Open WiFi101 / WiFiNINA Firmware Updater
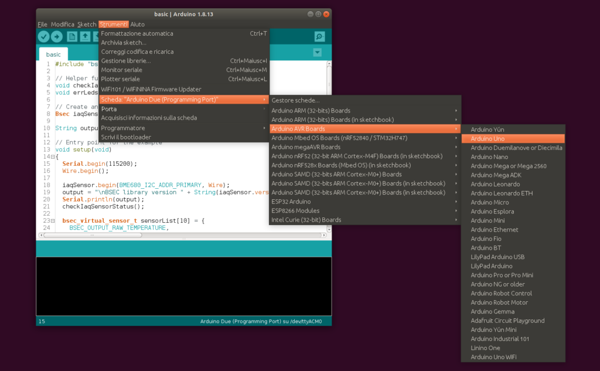Viewport: 600px width, 371px height. coord(183,89)
